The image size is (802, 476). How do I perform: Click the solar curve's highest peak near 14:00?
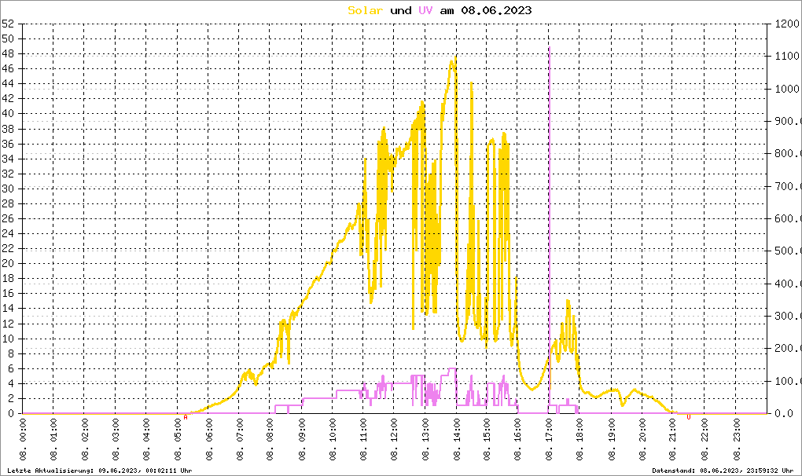coord(454,60)
